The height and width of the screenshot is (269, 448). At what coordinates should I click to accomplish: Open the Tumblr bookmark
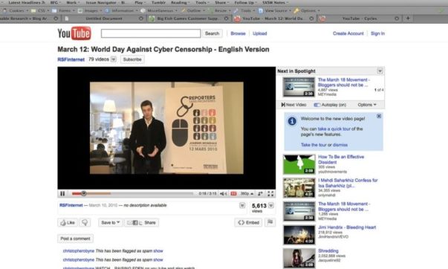(x=158, y=2)
